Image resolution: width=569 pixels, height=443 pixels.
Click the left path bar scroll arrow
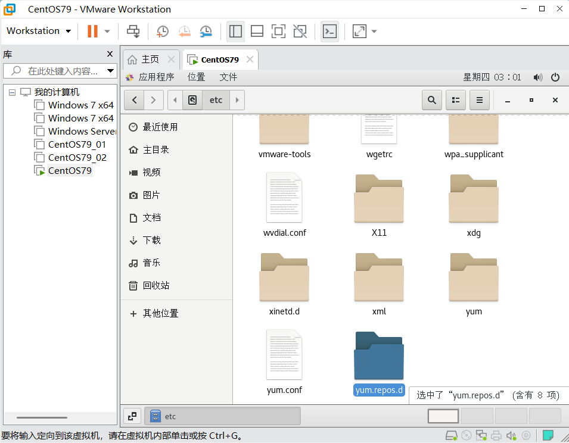click(x=175, y=100)
